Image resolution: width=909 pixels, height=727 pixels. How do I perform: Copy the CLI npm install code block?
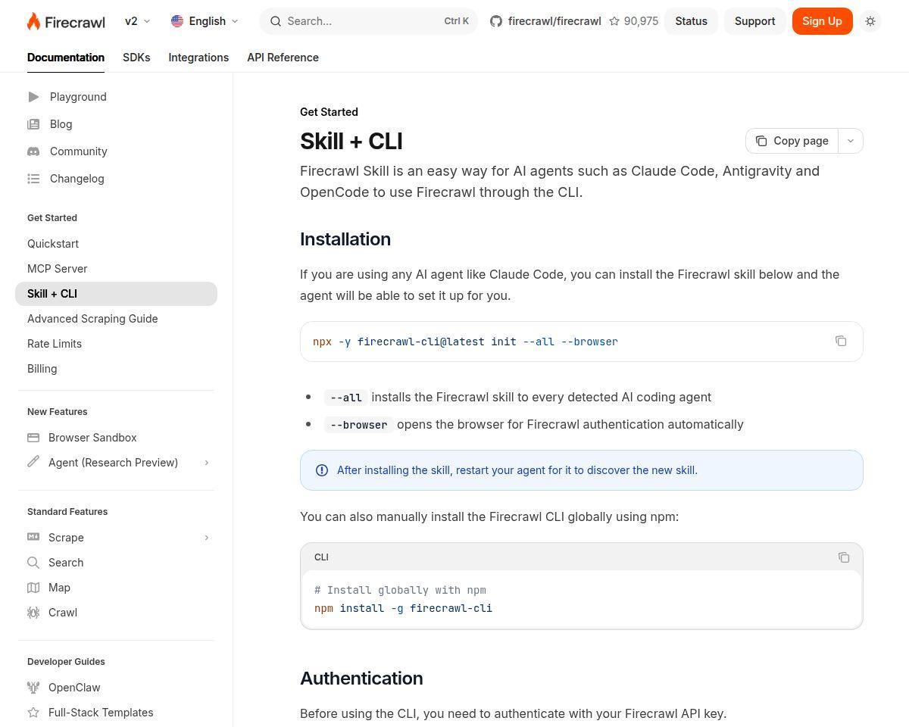[844, 557]
